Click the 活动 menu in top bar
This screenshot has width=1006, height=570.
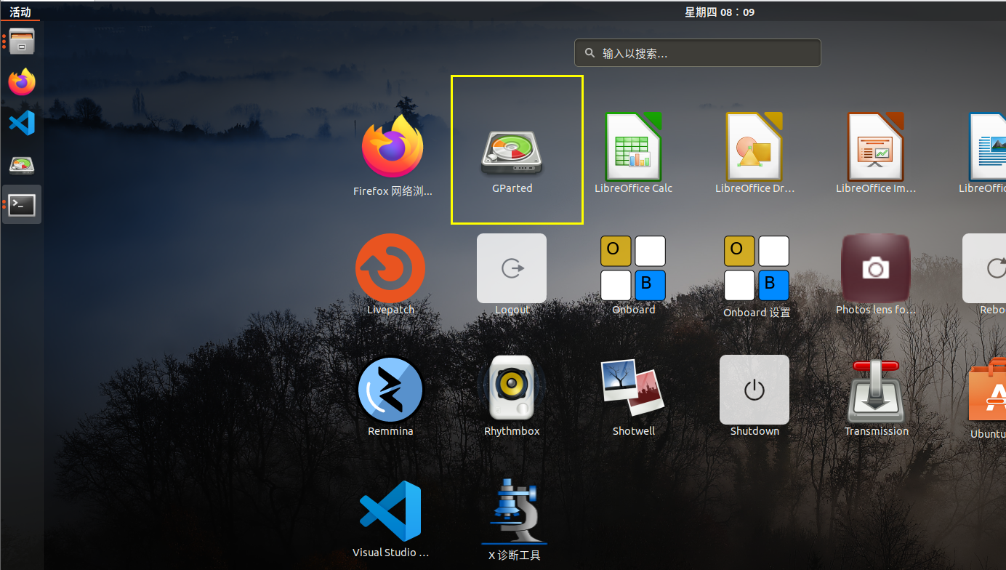point(20,12)
